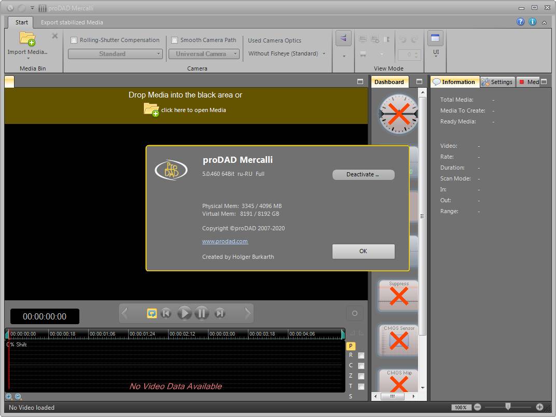Increase zoom with the plus button
Viewport: 556px width, 417px height.
tap(539, 407)
